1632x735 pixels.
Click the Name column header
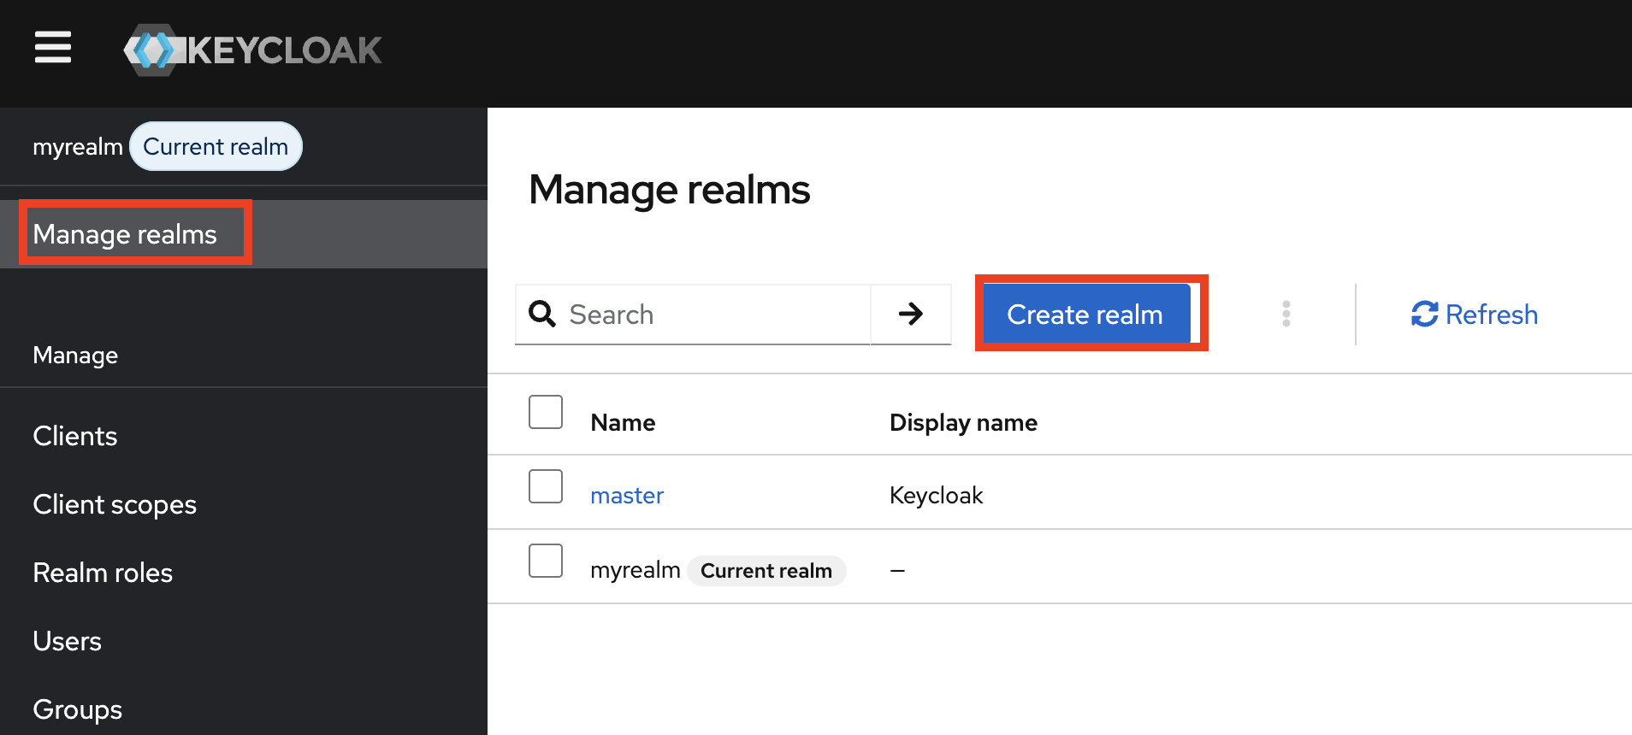[x=623, y=422]
